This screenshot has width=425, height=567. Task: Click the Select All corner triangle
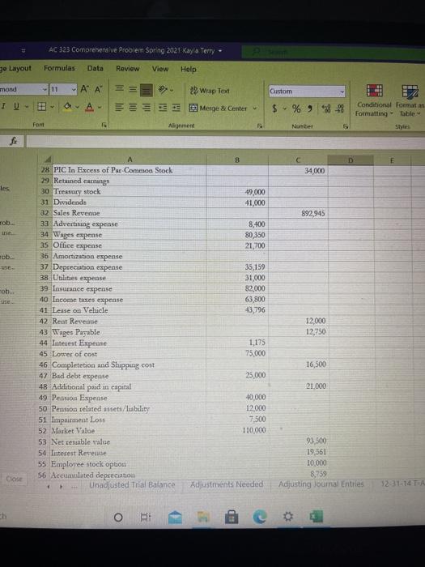47,160
